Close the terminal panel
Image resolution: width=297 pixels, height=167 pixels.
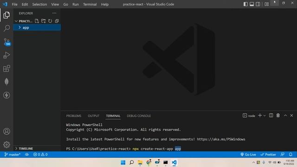coord(291,116)
